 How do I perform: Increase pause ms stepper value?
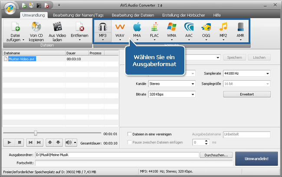click(206, 141)
